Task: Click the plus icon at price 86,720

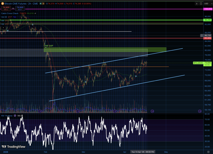Action: (x=202, y=36)
